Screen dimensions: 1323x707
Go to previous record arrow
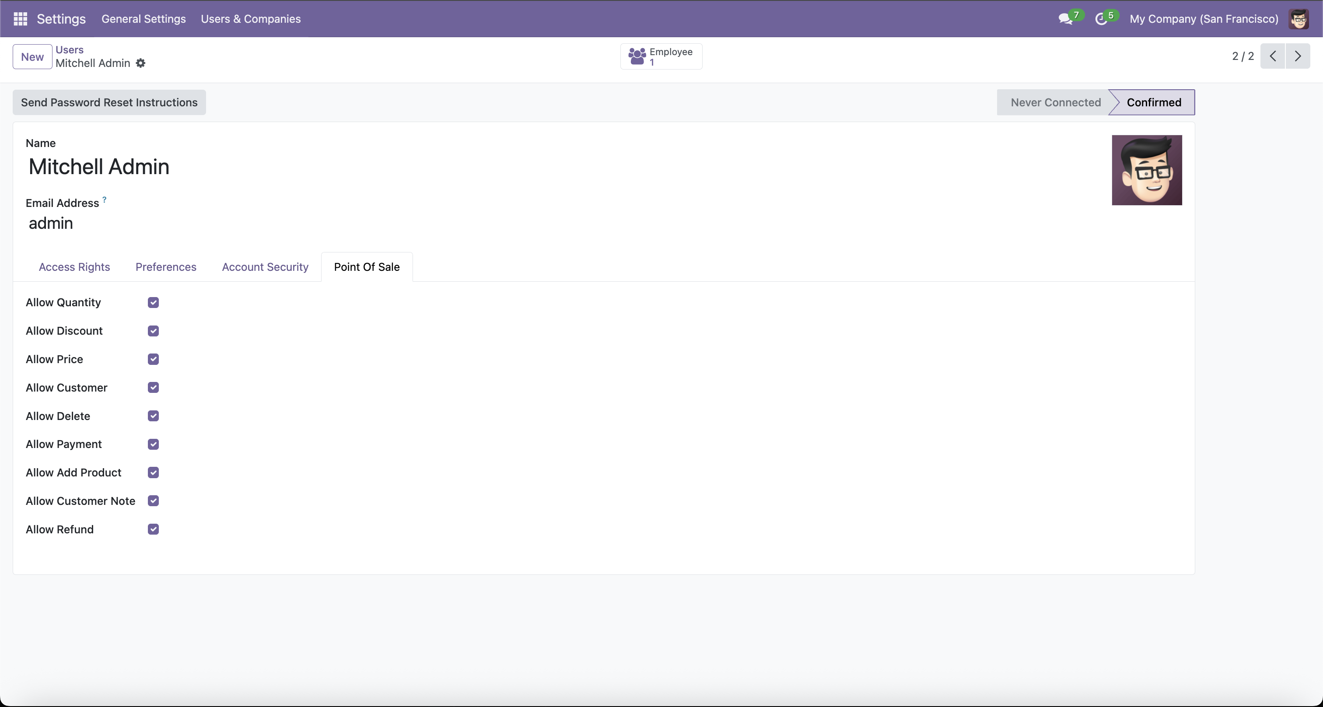coord(1273,56)
